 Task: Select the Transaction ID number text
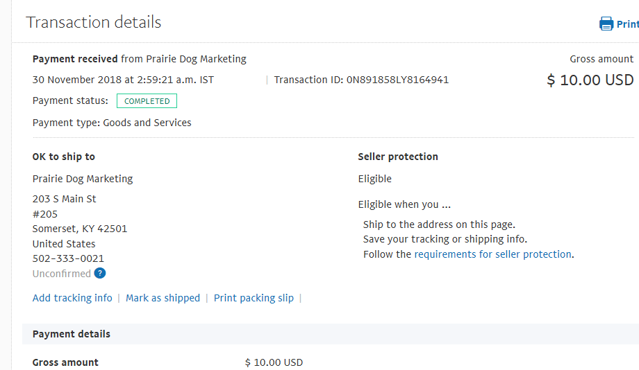coord(397,80)
